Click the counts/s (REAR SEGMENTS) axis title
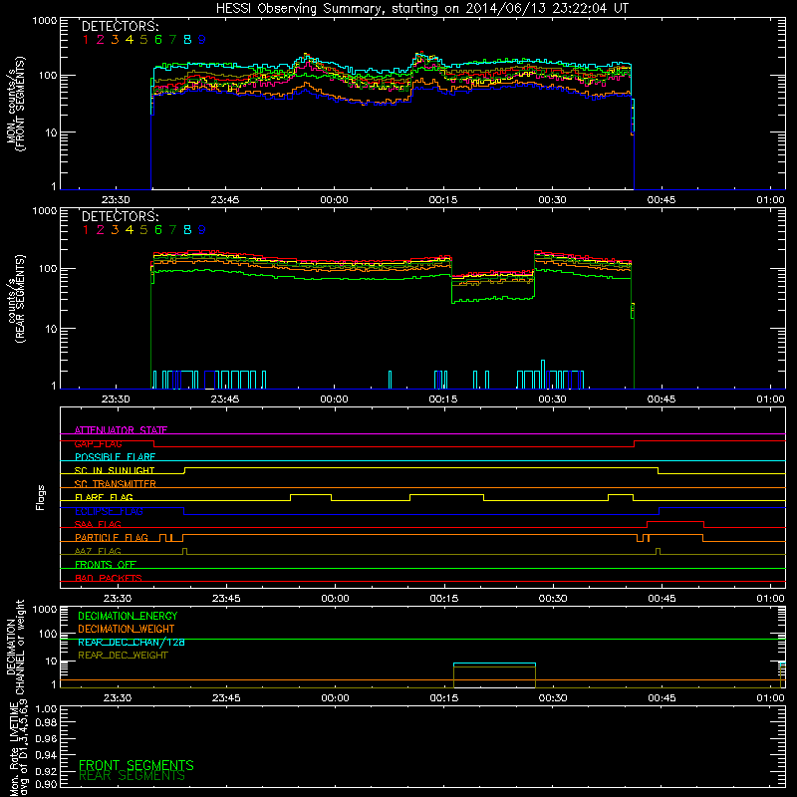The width and height of the screenshot is (797, 797). [15, 299]
